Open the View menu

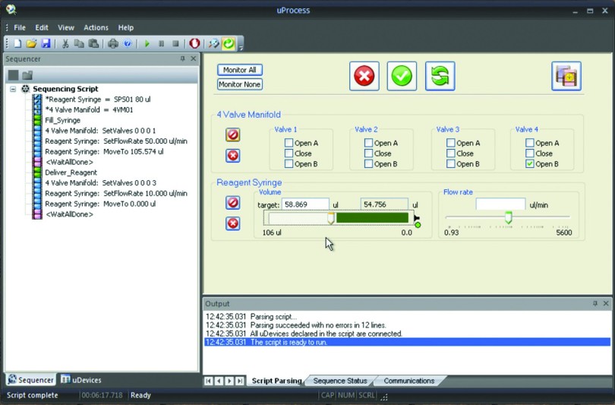[66, 27]
